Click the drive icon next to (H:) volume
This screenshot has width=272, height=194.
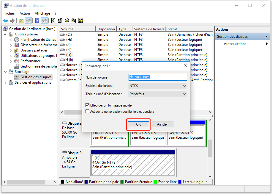pos(62,40)
